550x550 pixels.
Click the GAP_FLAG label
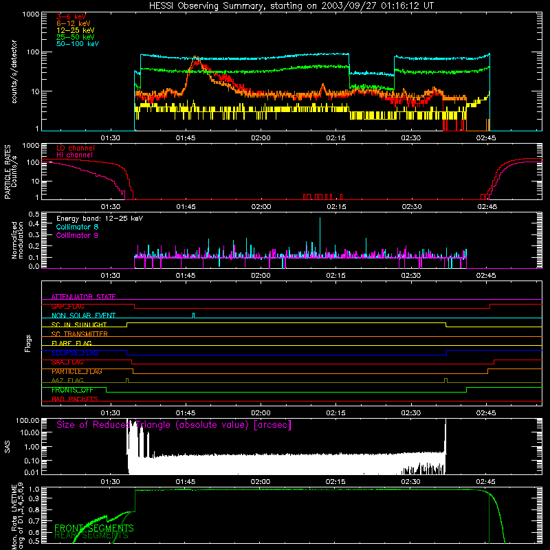67,306
